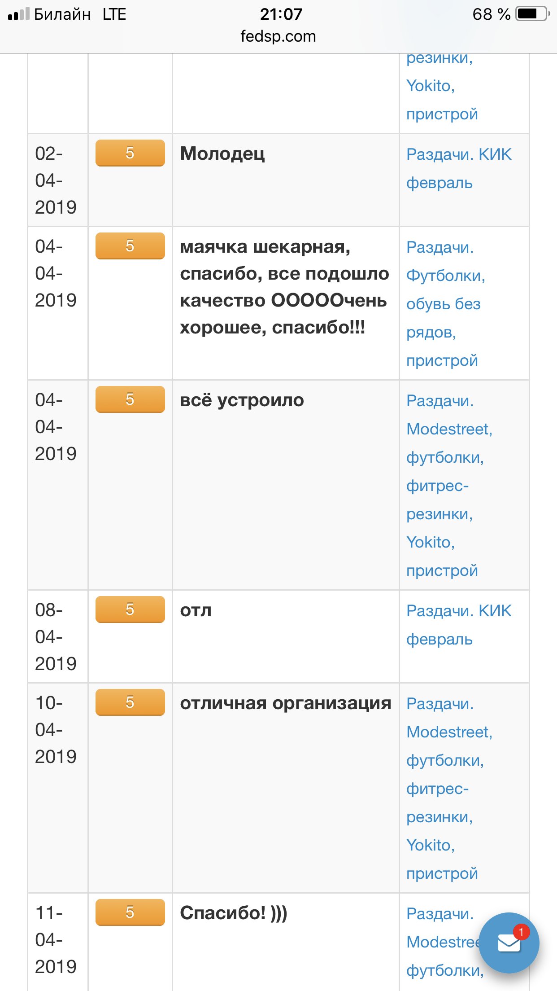This screenshot has width=557, height=991.
Task: Open "Раздачи. КИК февраль" link dated 08-04-2019
Action: coord(458,625)
